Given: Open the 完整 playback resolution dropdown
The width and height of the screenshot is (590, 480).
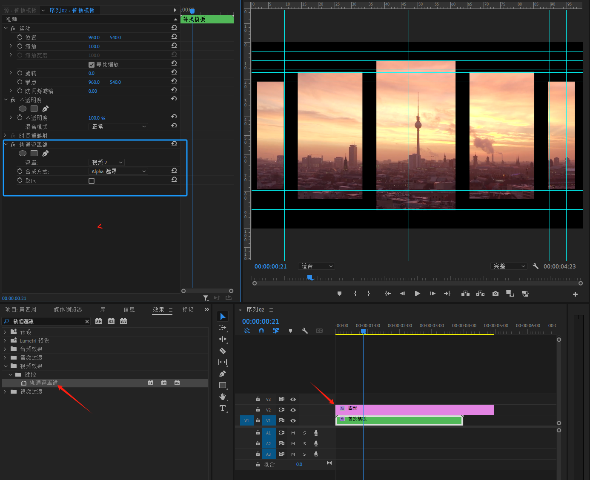Looking at the screenshot, I should (x=509, y=266).
